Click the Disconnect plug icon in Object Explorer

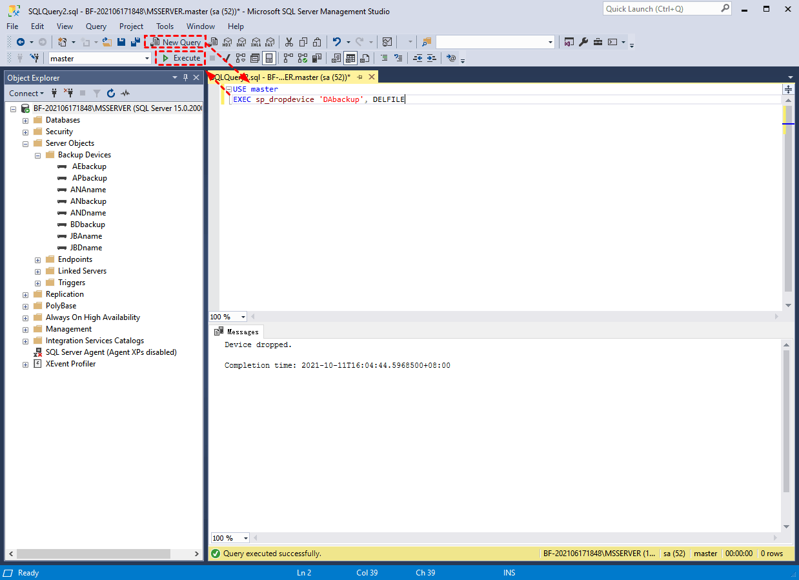pyautogui.click(x=68, y=93)
